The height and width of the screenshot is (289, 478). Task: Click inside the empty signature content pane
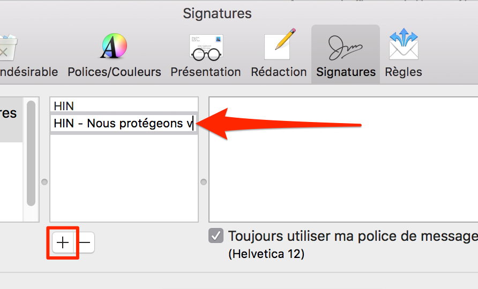click(343, 159)
